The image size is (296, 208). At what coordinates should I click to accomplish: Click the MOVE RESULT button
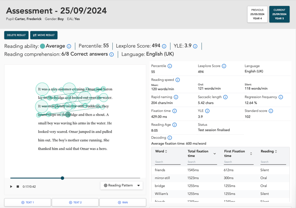pos(44,35)
